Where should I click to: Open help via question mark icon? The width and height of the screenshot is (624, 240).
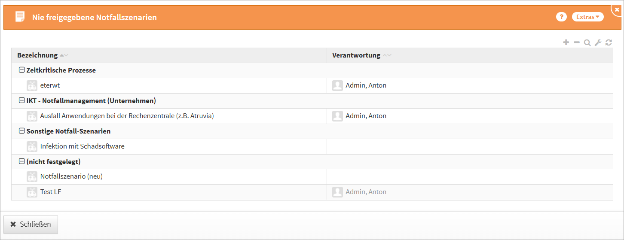coord(561,17)
